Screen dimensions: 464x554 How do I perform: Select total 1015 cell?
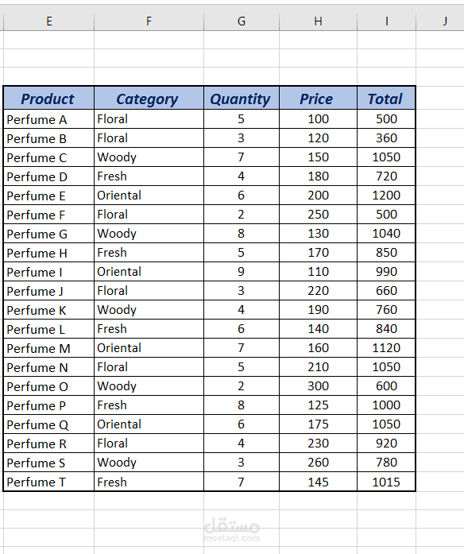pos(386,482)
